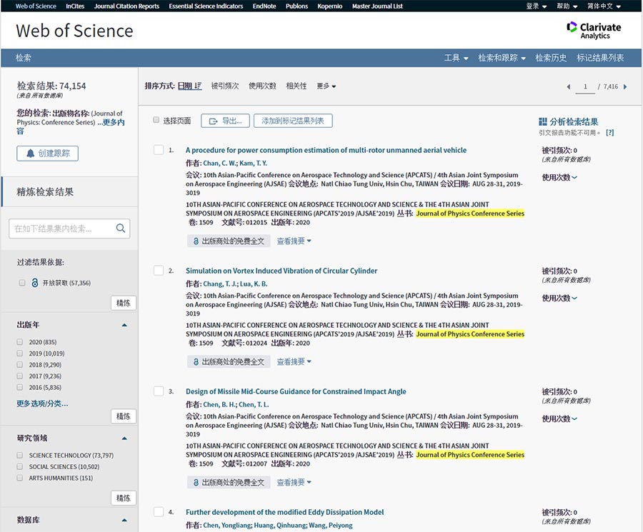Click the 创建跟踪 alert button

[x=48, y=154]
